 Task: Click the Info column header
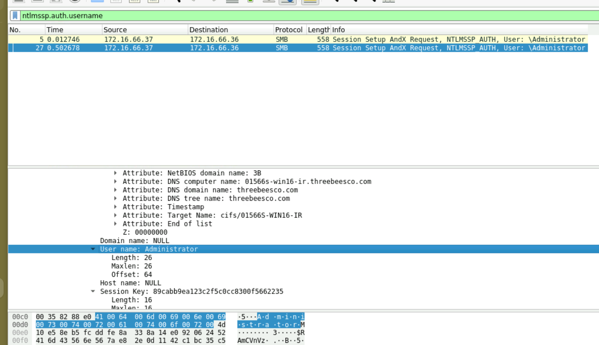click(451, 30)
